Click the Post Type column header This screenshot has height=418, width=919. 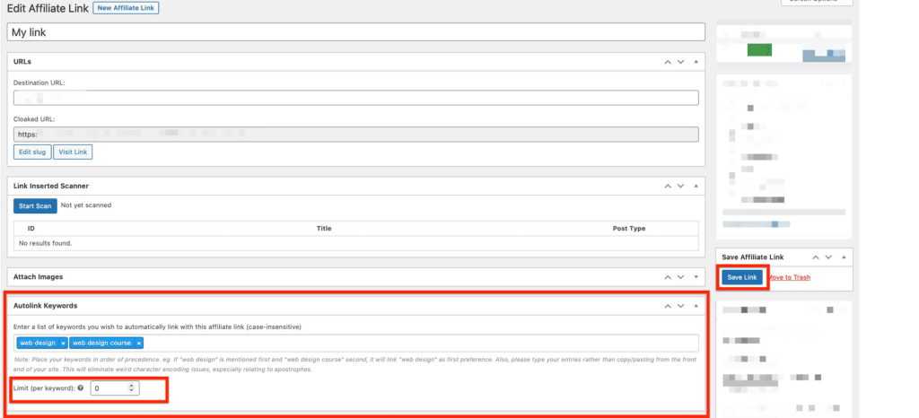tap(629, 229)
